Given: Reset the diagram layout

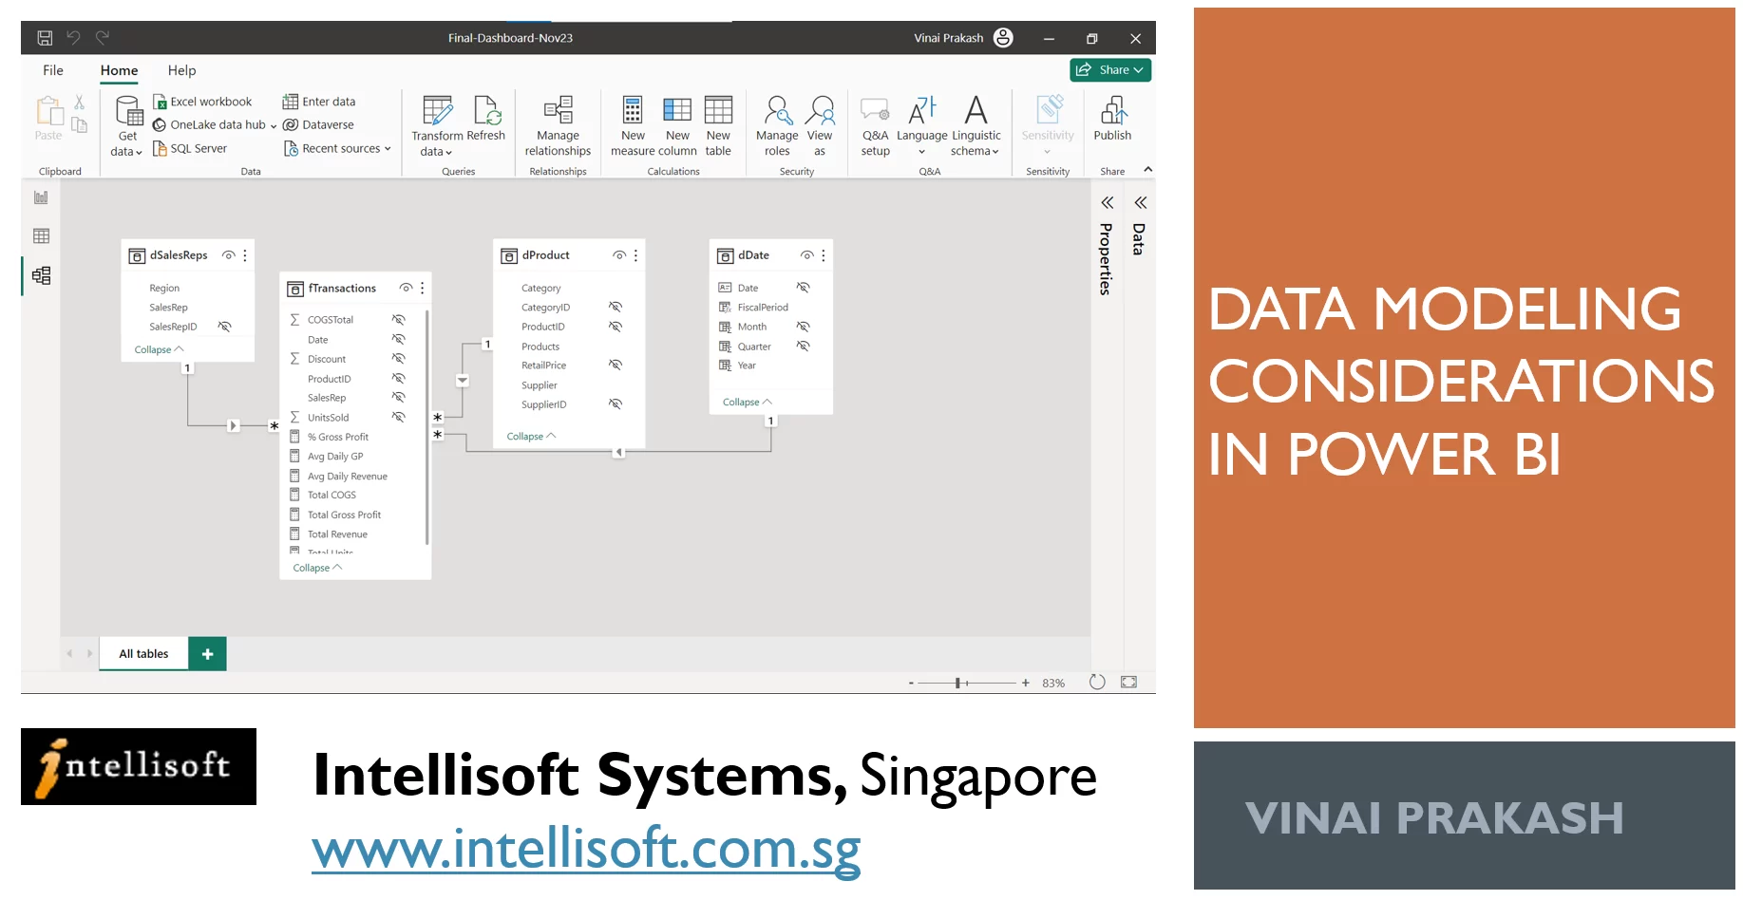Looking at the screenshot, I should pyautogui.click(x=1097, y=682).
